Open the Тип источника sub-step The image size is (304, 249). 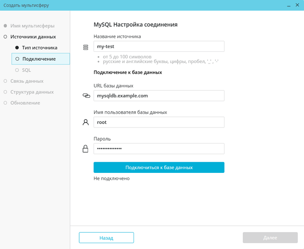click(39, 48)
